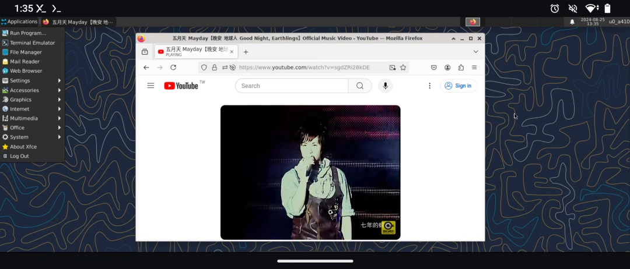Viewport: 630px width, 269px height.
Task: Open the Firefox Extensions puzzle icon
Action: pos(461,68)
